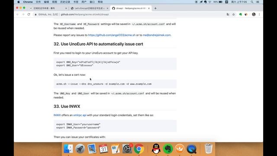This screenshot has width=277, height=156.
Task: Click heading 32. Use UnoEuro API
Action: 98,44
